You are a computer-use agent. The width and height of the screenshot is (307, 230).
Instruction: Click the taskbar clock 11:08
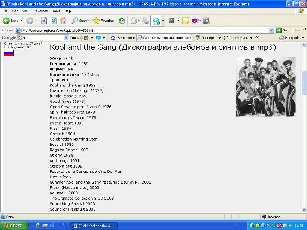[x=299, y=226]
